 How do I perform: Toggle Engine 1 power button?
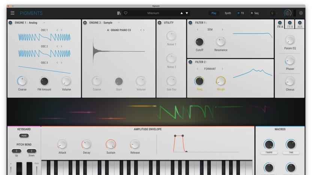tap(10, 23)
